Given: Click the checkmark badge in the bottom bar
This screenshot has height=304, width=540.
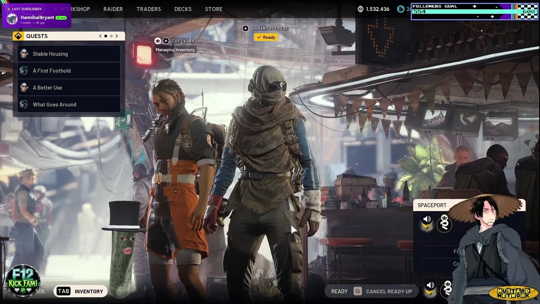Looking at the screenshot, I should [x=430, y=292].
